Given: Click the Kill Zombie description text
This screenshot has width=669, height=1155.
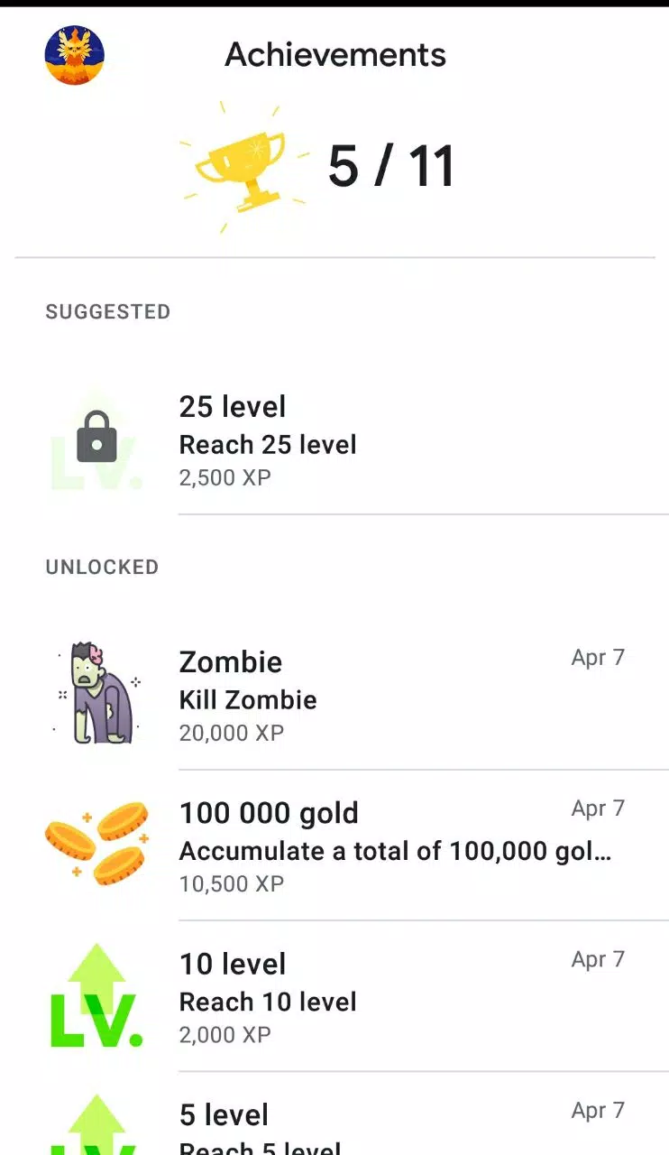Looking at the screenshot, I should click(x=248, y=700).
